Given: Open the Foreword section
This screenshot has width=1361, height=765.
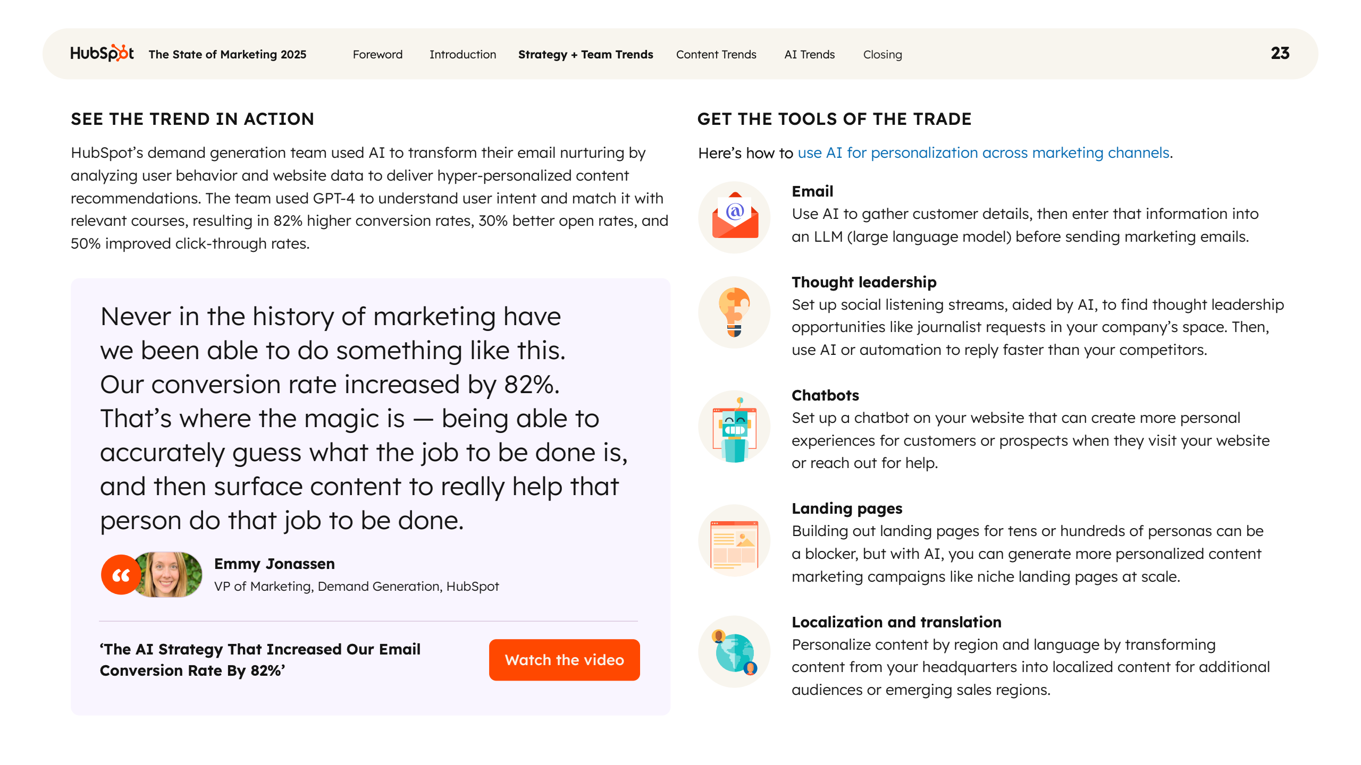Looking at the screenshot, I should pyautogui.click(x=377, y=54).
